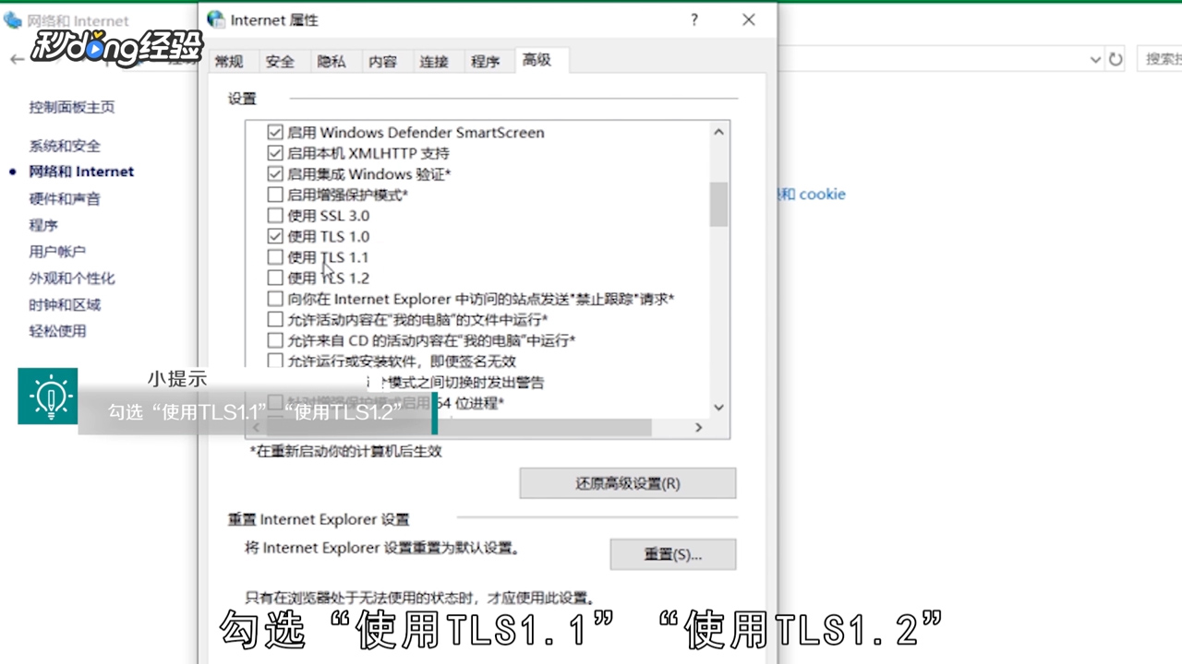
Task: Click the back arrow in control panel window
Action: [x=16, y=59]
